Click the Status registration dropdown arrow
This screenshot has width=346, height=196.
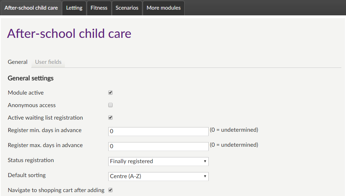point(205,161)
